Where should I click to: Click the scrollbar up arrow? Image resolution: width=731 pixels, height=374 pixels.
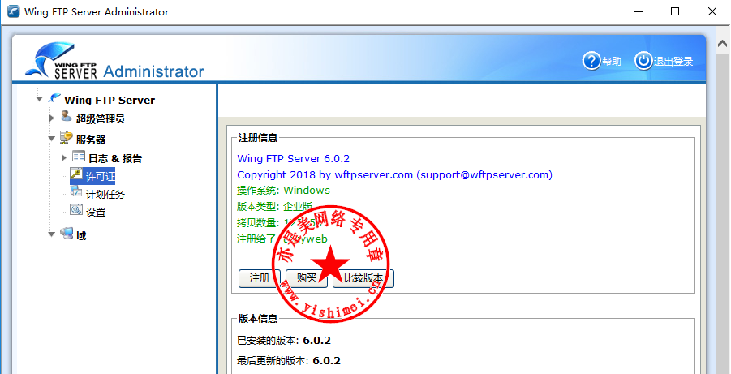click(723, 43)
